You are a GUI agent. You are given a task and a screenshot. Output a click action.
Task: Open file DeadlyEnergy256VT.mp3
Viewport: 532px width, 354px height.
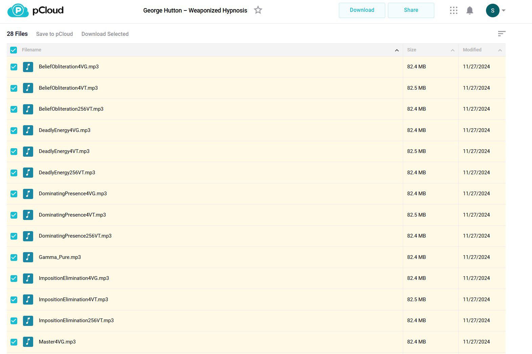[67, 173]
